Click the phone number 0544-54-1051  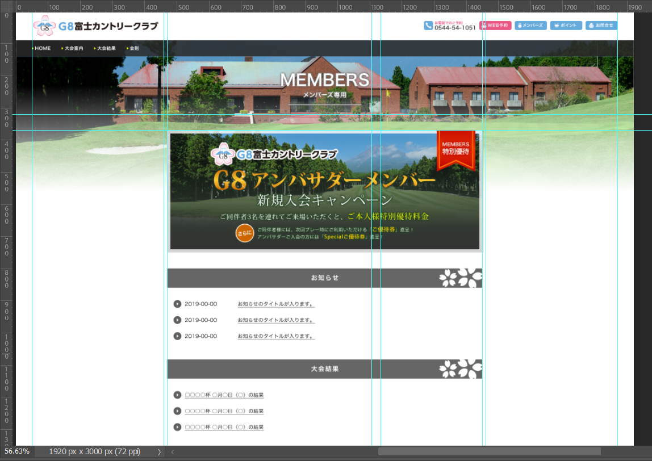click(x=455, y=28)
